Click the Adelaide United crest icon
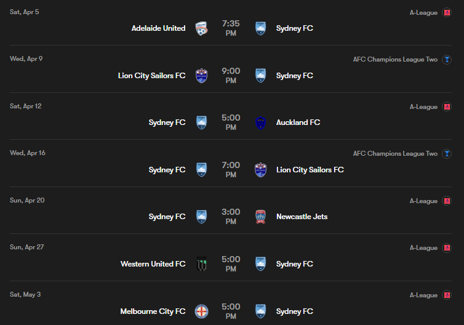The height and width of the screenshot is (325, 464). pyautogui.click(x=201, y=28)
